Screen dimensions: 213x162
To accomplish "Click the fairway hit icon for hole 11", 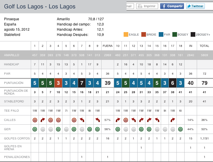I will pos(126,120).
